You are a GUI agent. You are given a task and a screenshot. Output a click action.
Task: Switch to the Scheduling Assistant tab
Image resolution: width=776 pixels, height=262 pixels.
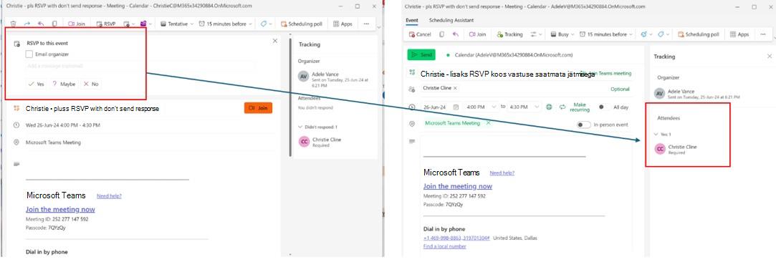point(451,20)
